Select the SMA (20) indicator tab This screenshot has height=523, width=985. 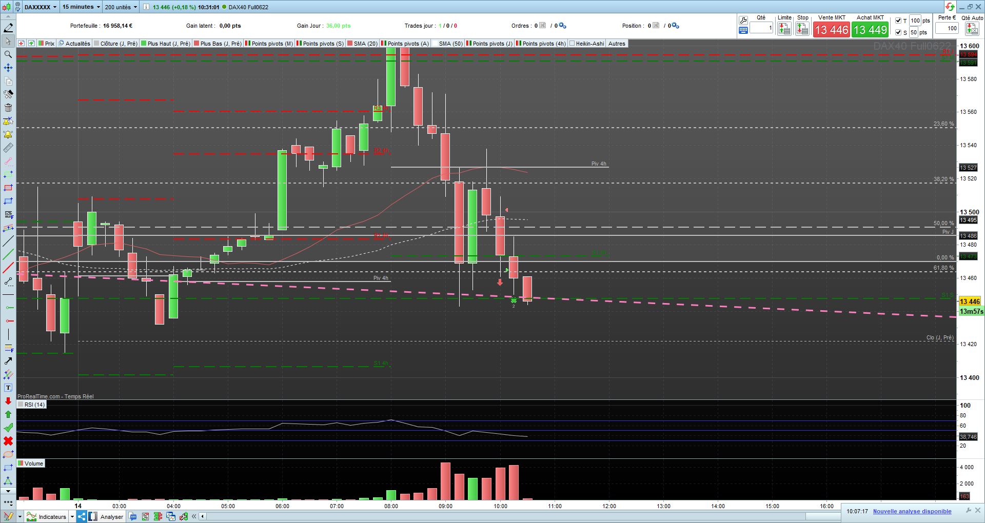point(363,44)
